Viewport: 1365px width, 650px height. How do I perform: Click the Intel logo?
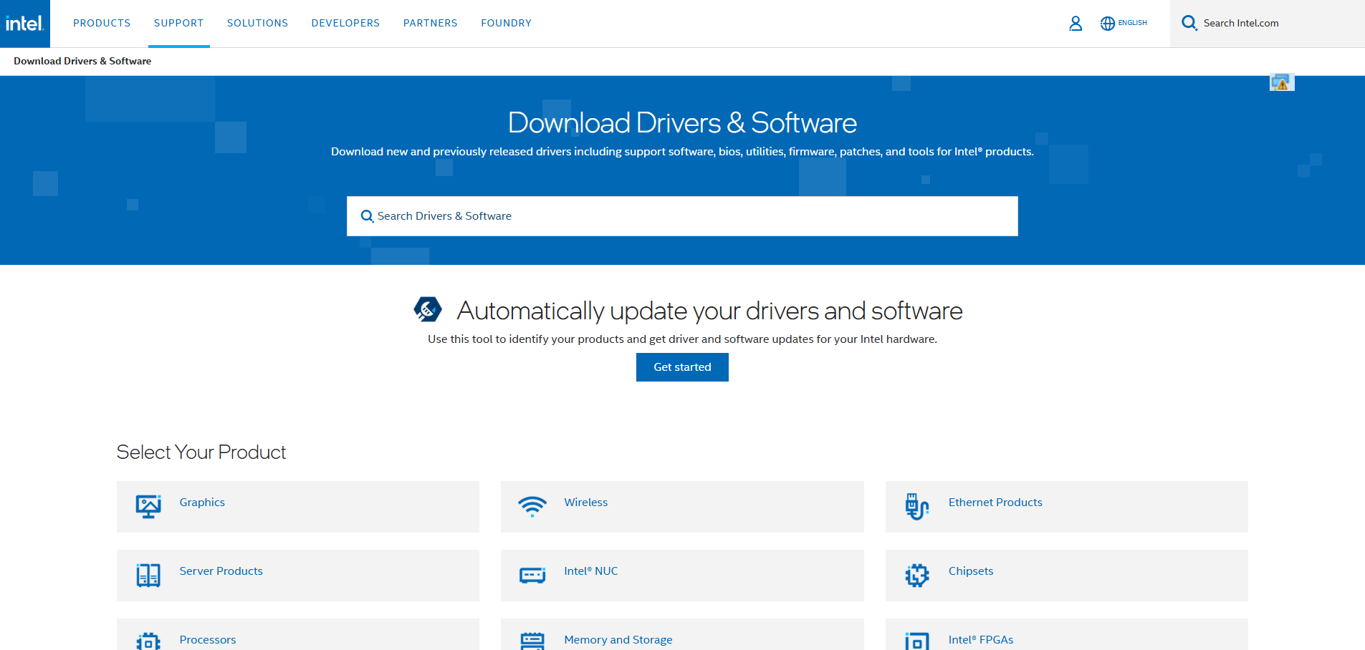click(x=24, y=24)
